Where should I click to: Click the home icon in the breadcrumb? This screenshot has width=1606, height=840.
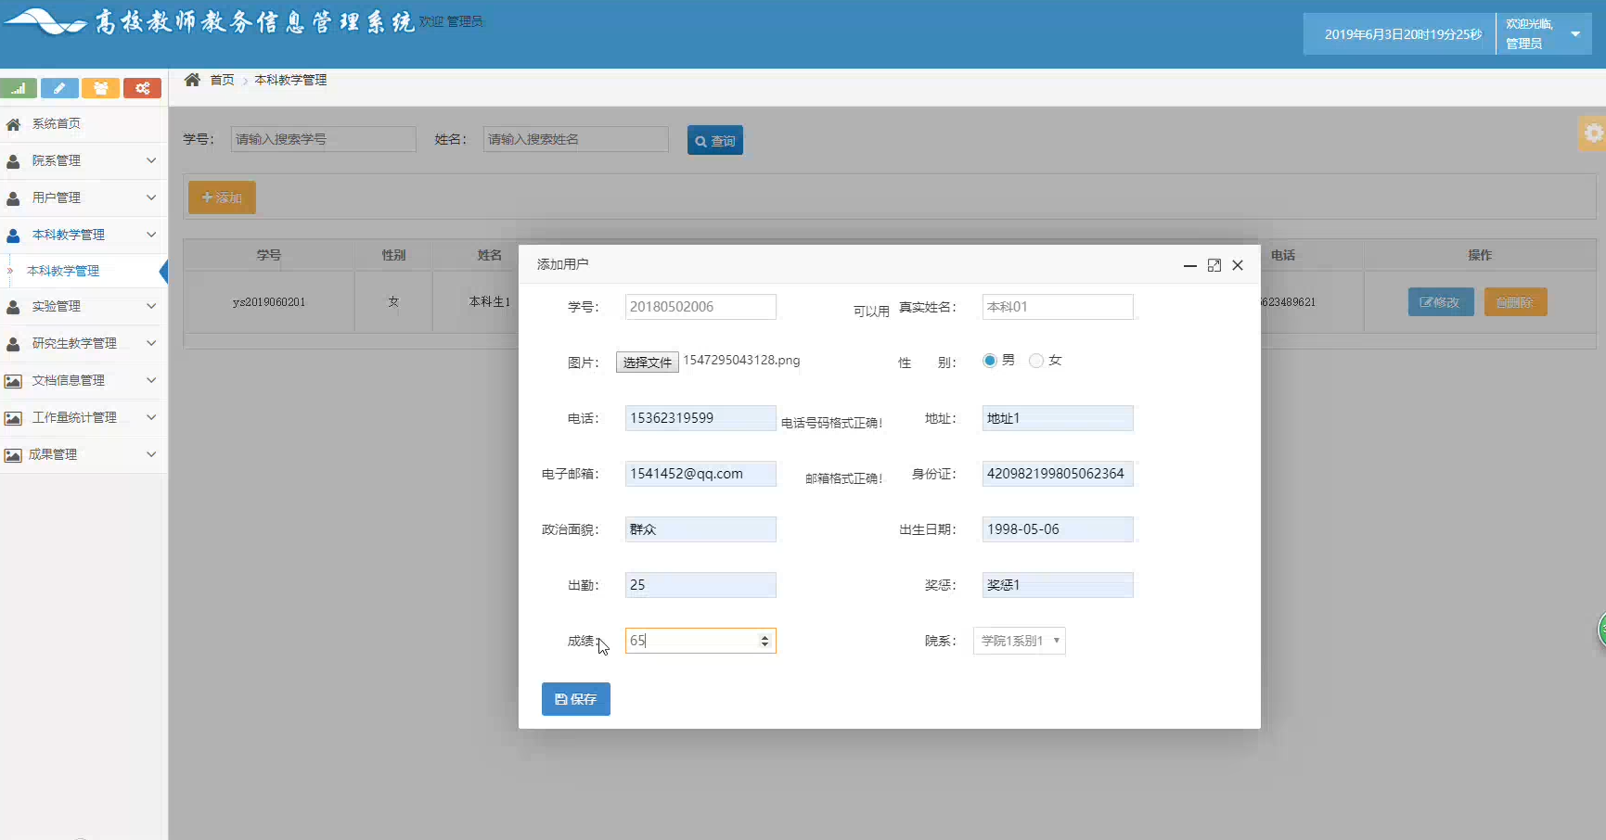coord(192,80)
